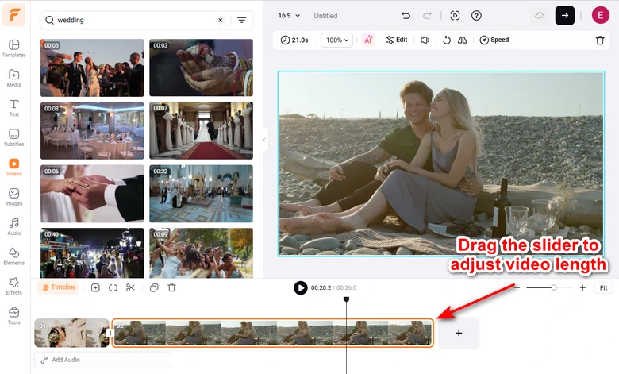The width and height of the screenshot is (619, 374).
Task: Open the Text sidebar panel
Action: 13,108
